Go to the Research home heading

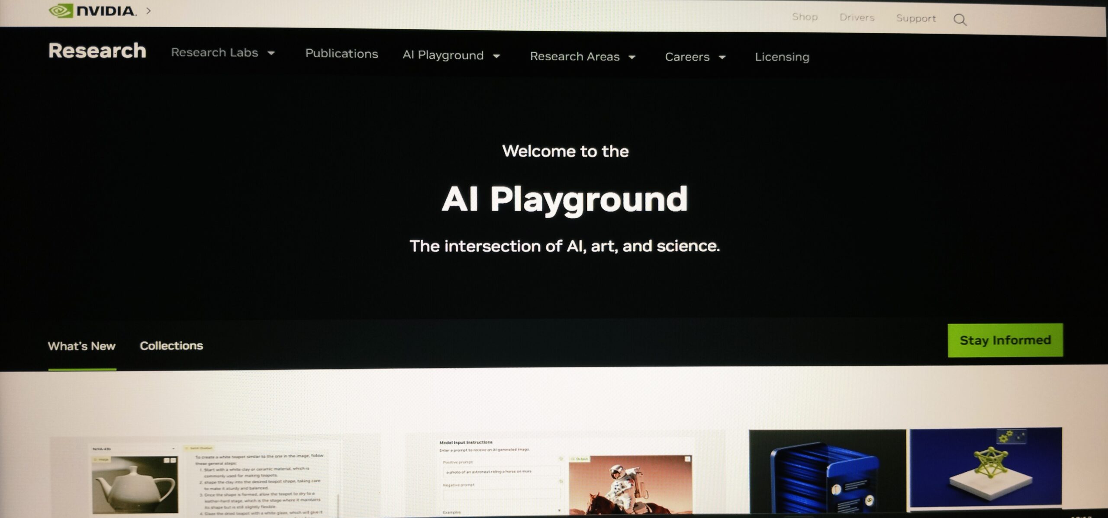tap(97, 51)
